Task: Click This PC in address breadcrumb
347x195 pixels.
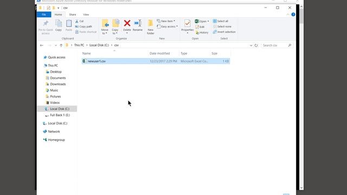Action: click(x=79, y=45)
